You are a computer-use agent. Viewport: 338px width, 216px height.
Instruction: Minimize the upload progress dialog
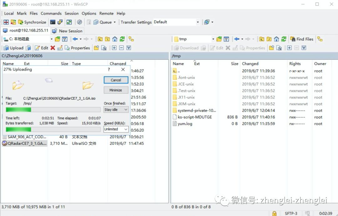tap(116, 90)
